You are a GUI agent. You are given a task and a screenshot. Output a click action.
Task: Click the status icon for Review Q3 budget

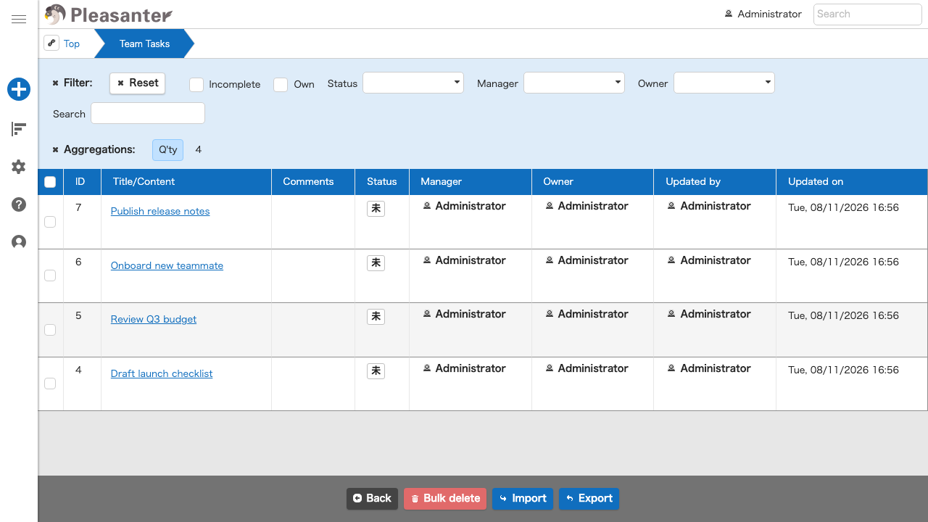(x=376, y=317)
